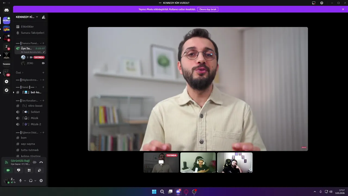Open the Z server with 3 notifications
The width and height of the screenshot is (348, 196).
[x=7, y=47]
